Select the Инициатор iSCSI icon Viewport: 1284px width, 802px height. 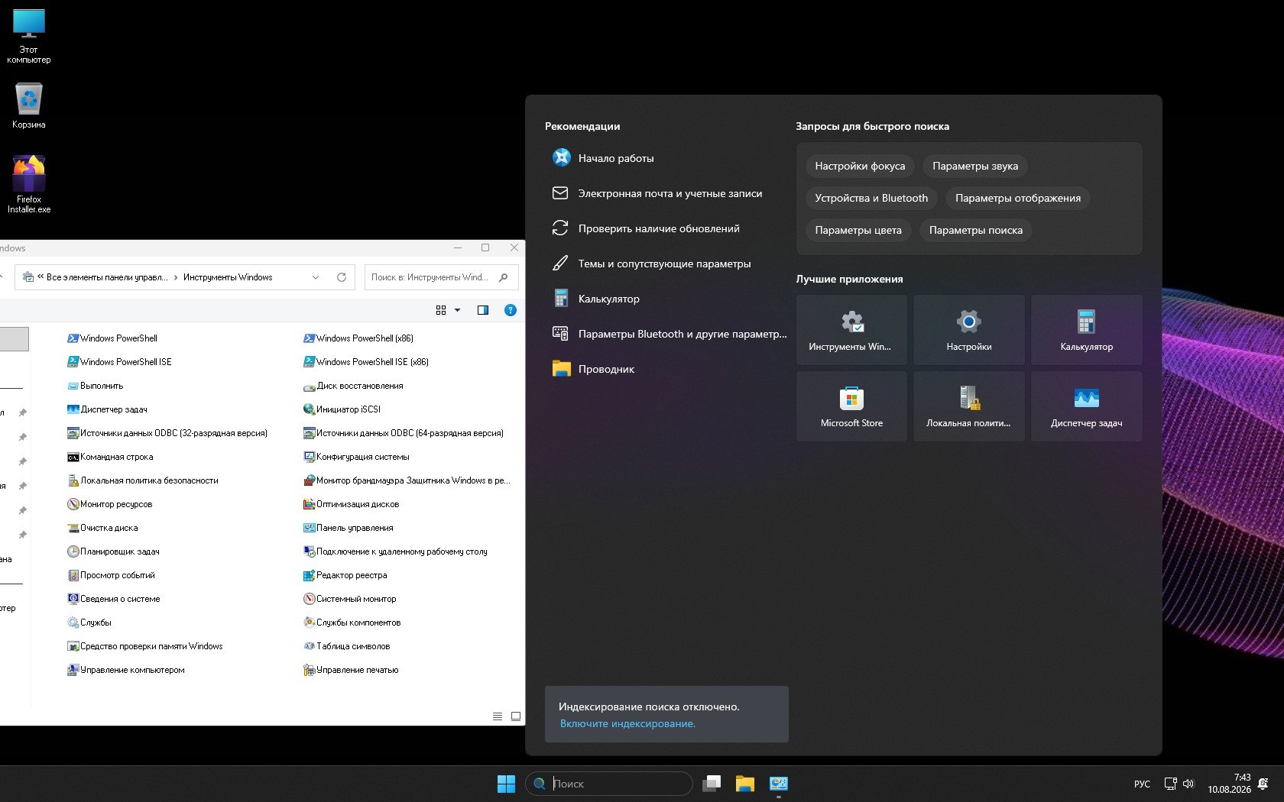pyautogui.click(x=310, y=409)
